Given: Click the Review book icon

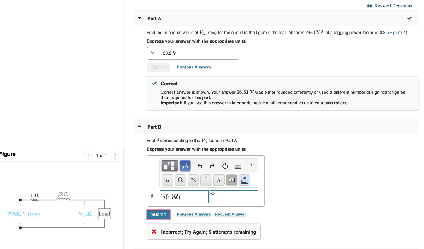Looking at the screenshot, I should click(x=369, y=6).
